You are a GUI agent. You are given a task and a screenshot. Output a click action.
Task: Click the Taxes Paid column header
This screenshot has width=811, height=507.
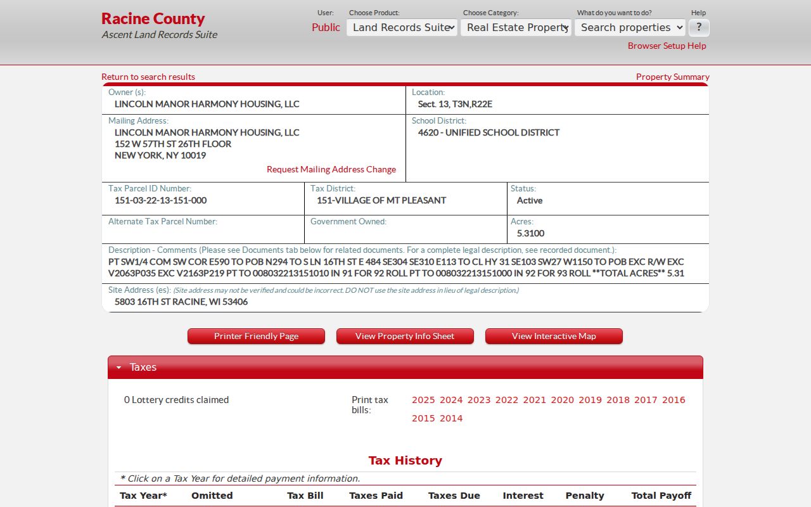376,496
